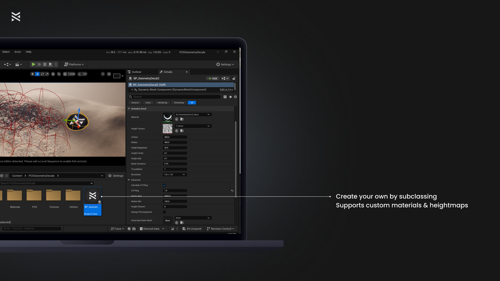500x281 pixels.
Task: Reset UVTiling to default arrow
Action: (232, 191)
